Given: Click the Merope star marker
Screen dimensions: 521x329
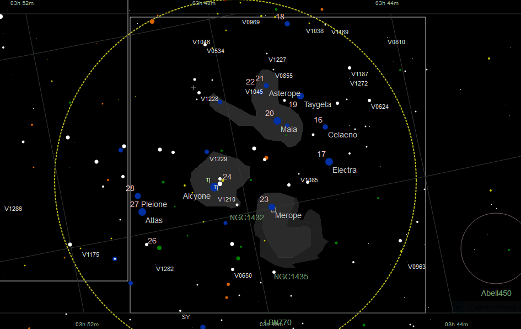Looking at the screenshot, I should 272,206.
